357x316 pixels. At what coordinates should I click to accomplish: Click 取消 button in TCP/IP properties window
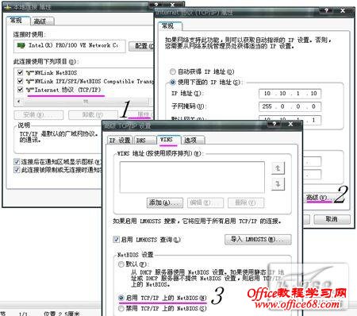point(332,219)
